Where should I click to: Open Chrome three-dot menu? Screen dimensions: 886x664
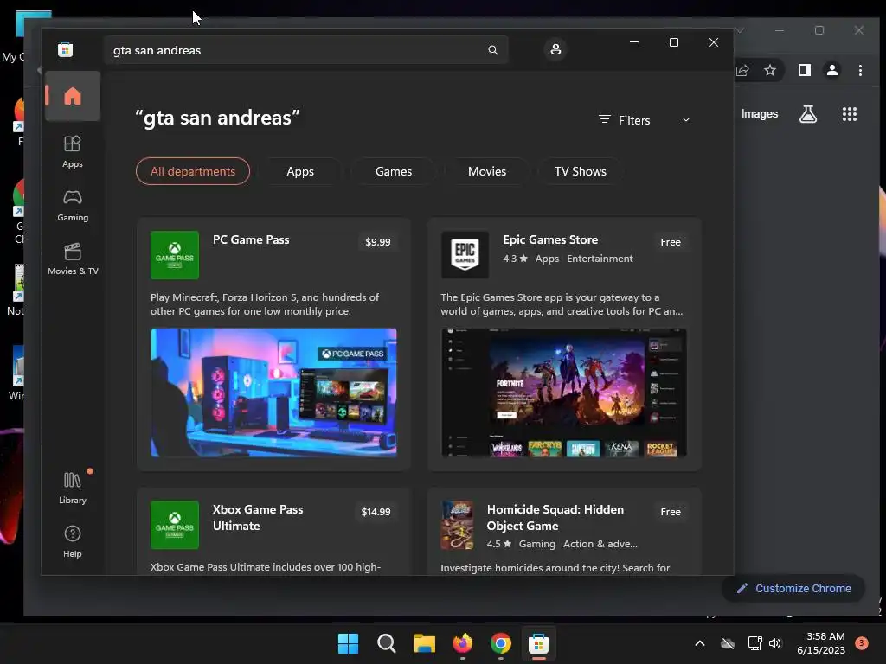861,70
